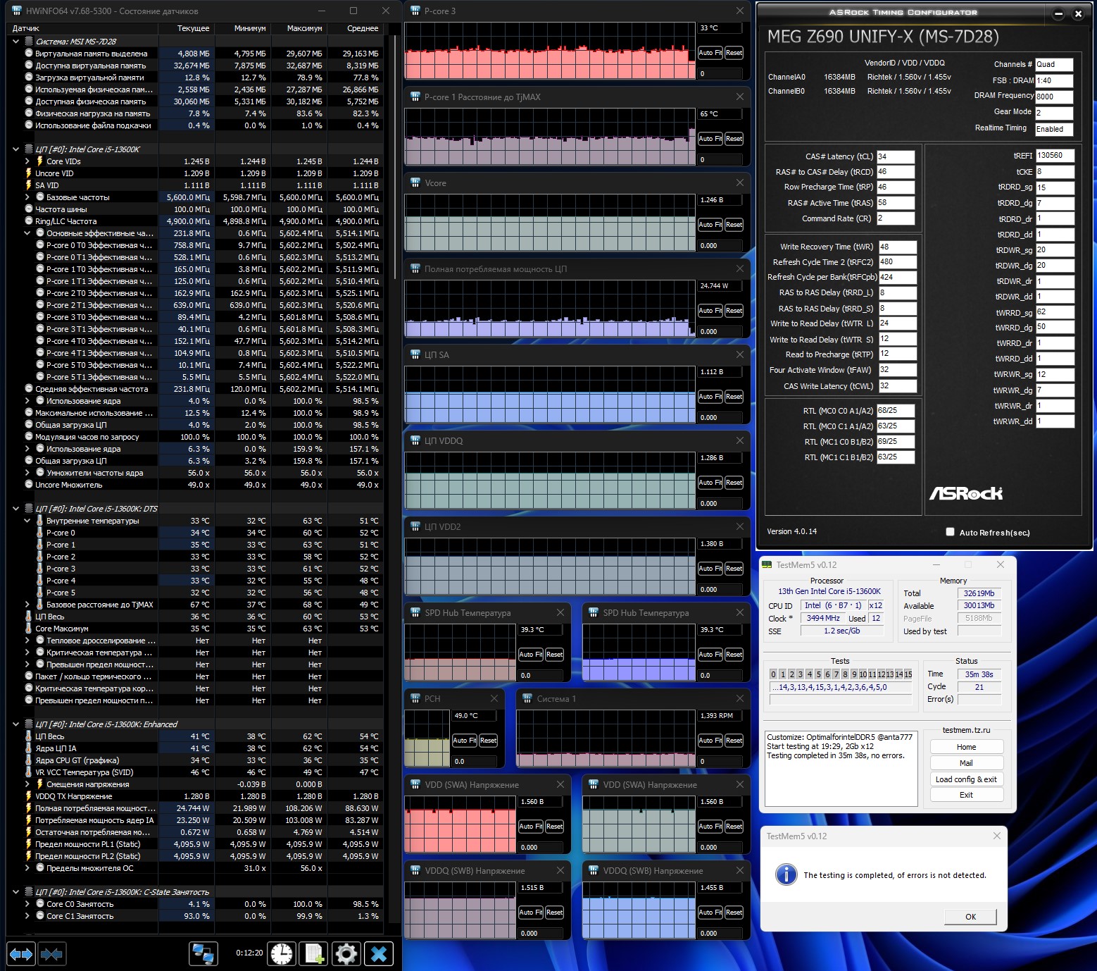Image resolution: width=1097 pixels, height=971 pixels.
Task: Expand the Умножители частоты ядра row
Action: point(27,473)
